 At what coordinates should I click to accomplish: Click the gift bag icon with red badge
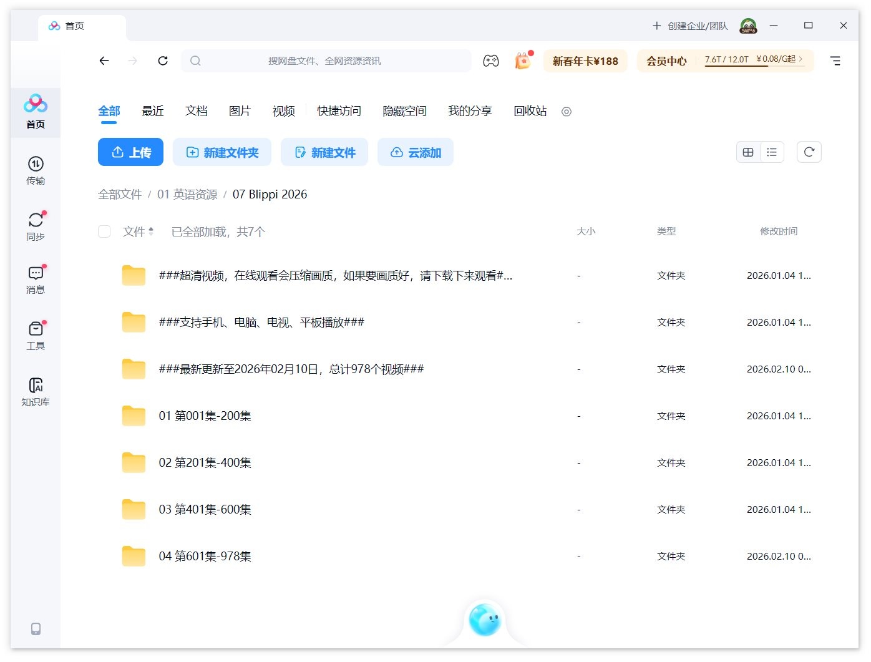(x=522, y=61)
